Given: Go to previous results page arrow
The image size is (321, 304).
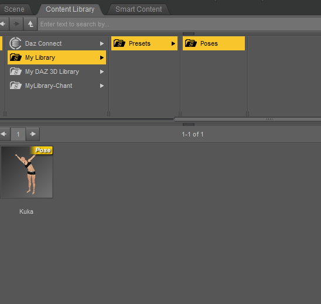Looking at the screenshot, I should click(x=4, y=134).
